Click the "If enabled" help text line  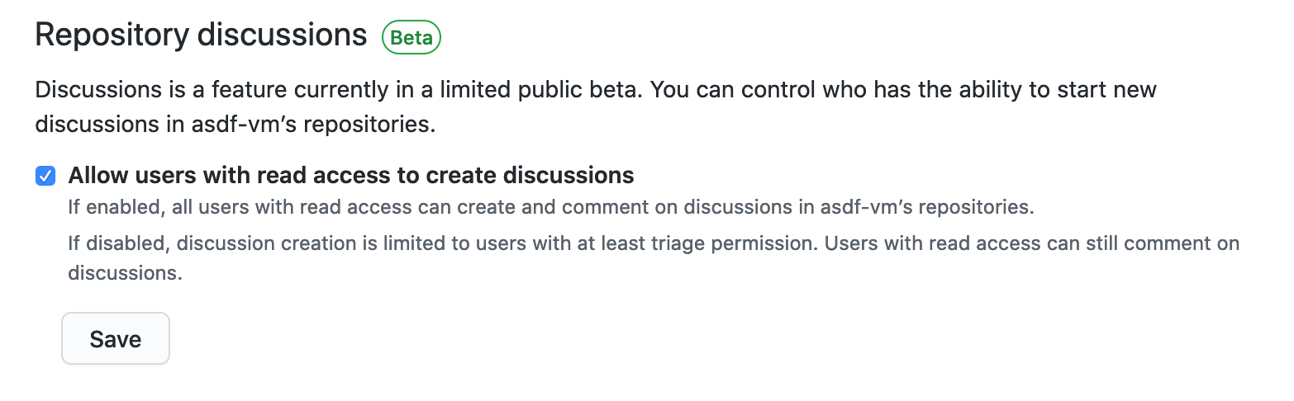(550, 207)
